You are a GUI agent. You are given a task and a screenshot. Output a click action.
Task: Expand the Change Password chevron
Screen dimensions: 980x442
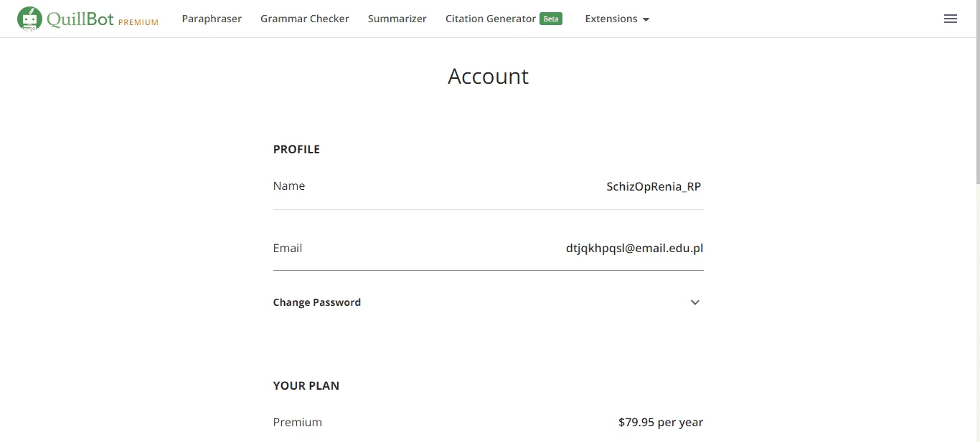[694, 302]
